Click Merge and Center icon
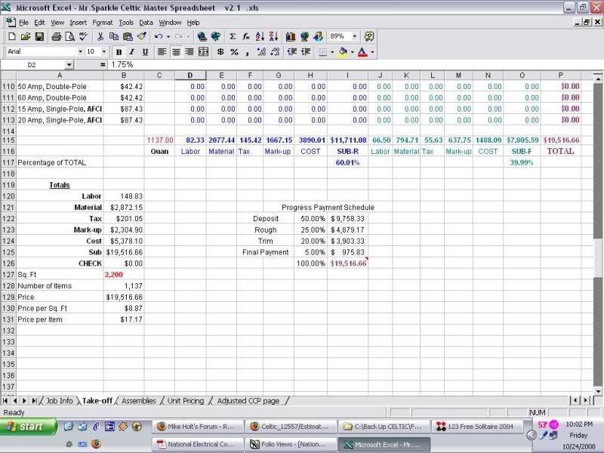The height and width of the screenshot is (453, 604). (203, 51)
